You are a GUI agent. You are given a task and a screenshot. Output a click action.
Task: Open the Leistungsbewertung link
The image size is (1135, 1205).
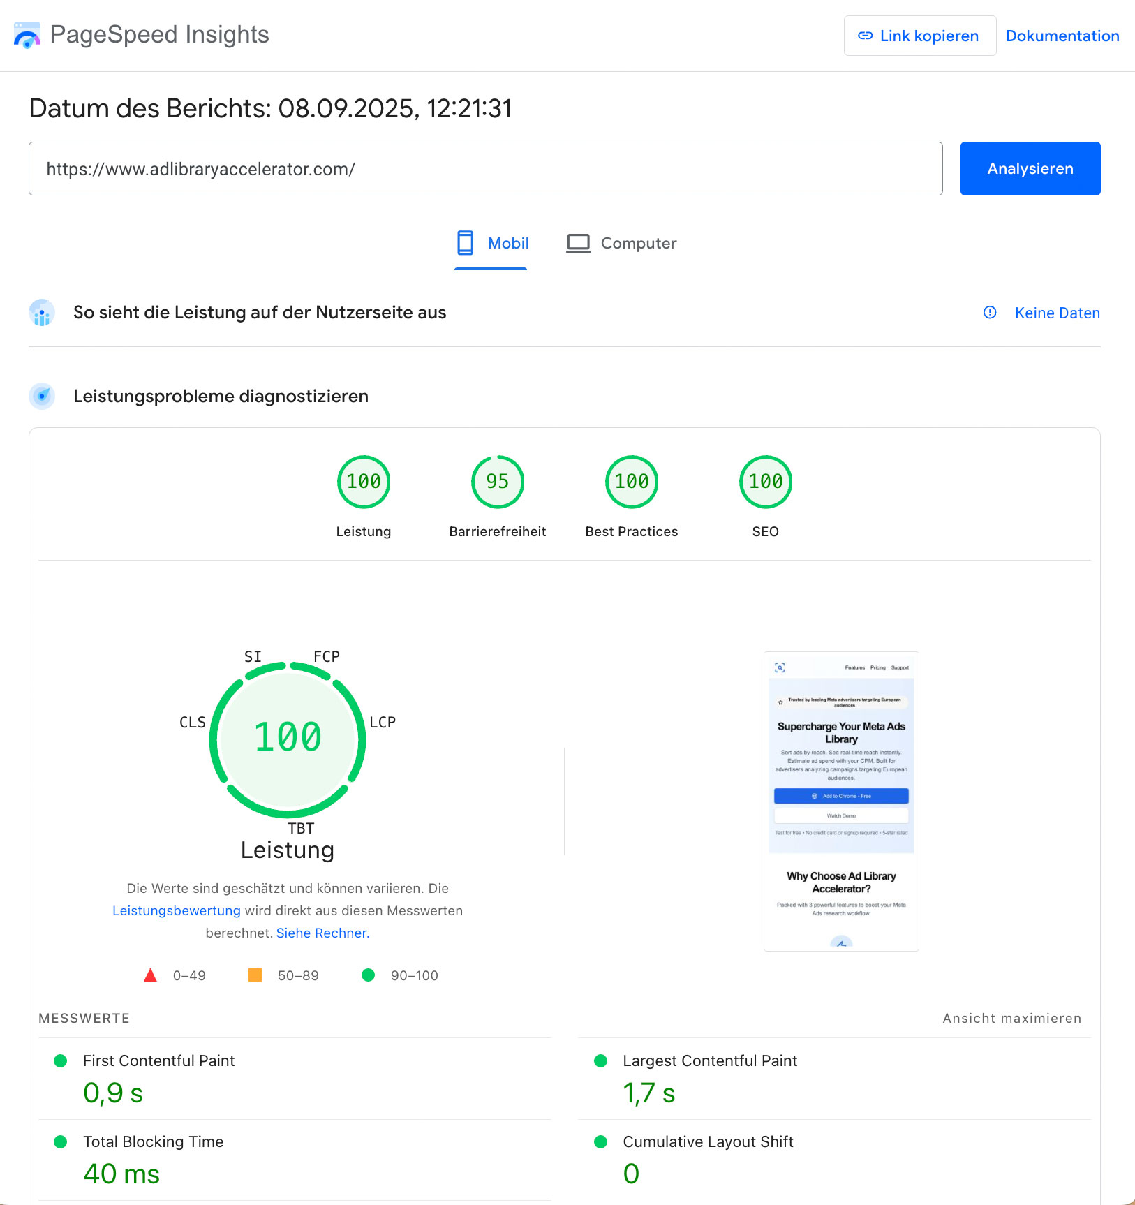[177, 910]
